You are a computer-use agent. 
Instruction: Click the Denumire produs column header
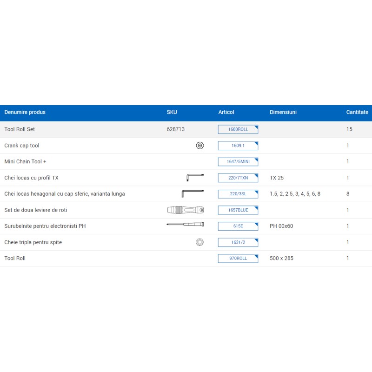coord(25,112)
